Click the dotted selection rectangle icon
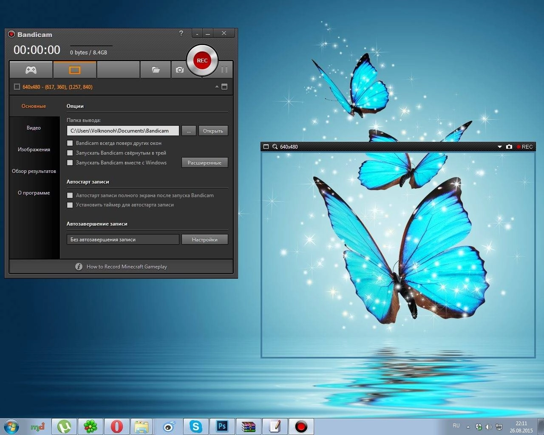The width and height of the screenshot is (544, 435). pos(17,87)
